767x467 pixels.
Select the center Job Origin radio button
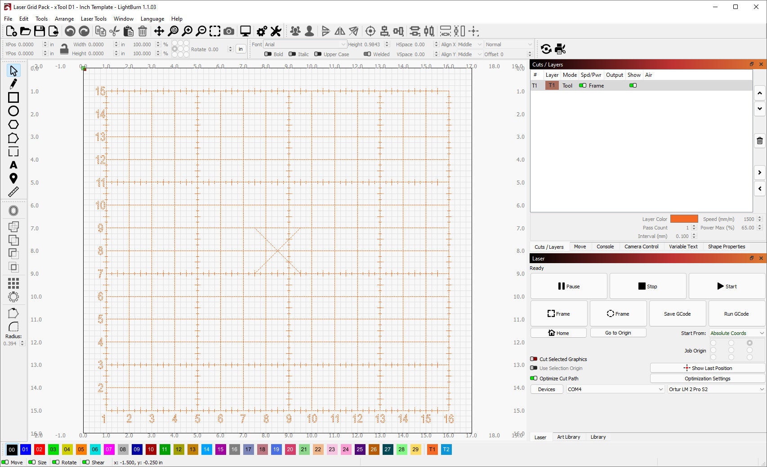pos(731,350)
